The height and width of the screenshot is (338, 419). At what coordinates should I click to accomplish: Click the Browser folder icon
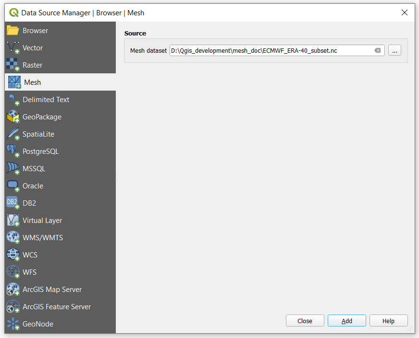click(13, 31)
